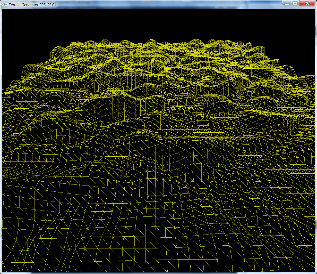Click the center of the terrain viewport

[x=158, y=141]
